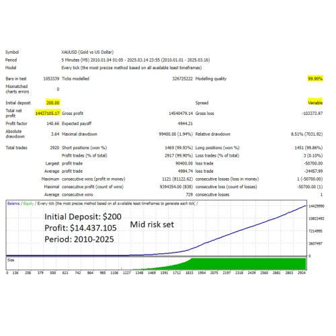Select Profit trades value 2917 (99.90%)
Screen dimensions: 336x336
[x=179, y=155]
